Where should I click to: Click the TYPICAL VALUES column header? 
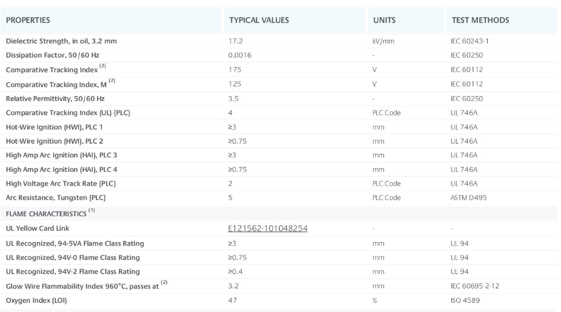coord(259,20)
